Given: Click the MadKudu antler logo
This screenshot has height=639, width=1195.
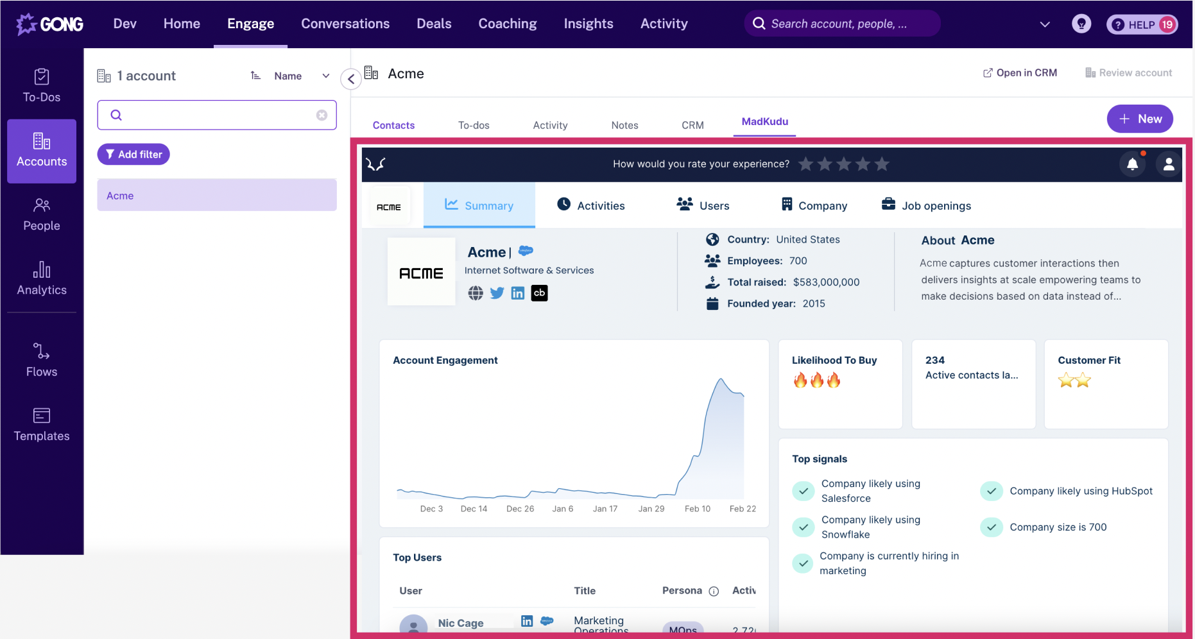Looking at the screenshot, I should [375, 164].
